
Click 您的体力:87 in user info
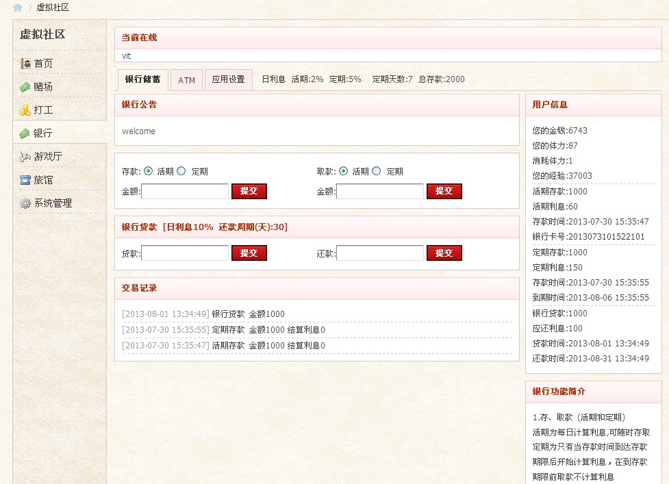coord(555,146)
